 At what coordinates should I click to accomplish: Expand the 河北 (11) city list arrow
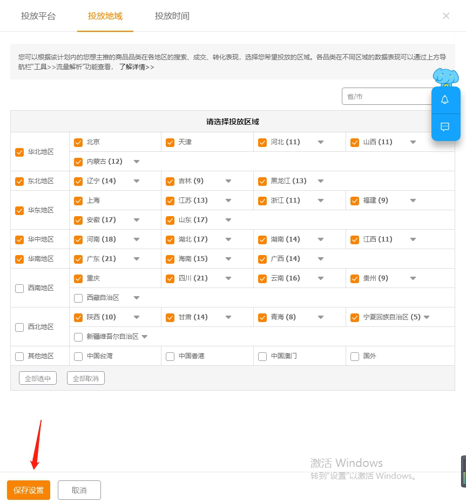point(321,142)
